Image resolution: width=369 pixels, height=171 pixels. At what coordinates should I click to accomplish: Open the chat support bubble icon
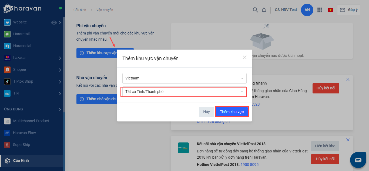click(358, 160)
